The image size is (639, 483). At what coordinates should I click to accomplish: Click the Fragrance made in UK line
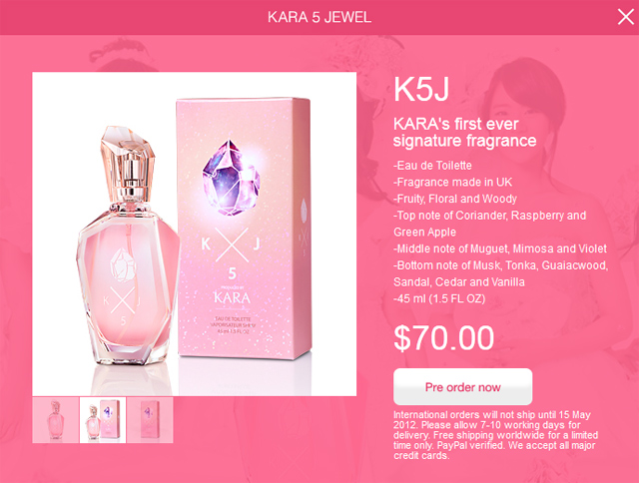[x=452, y=182]
